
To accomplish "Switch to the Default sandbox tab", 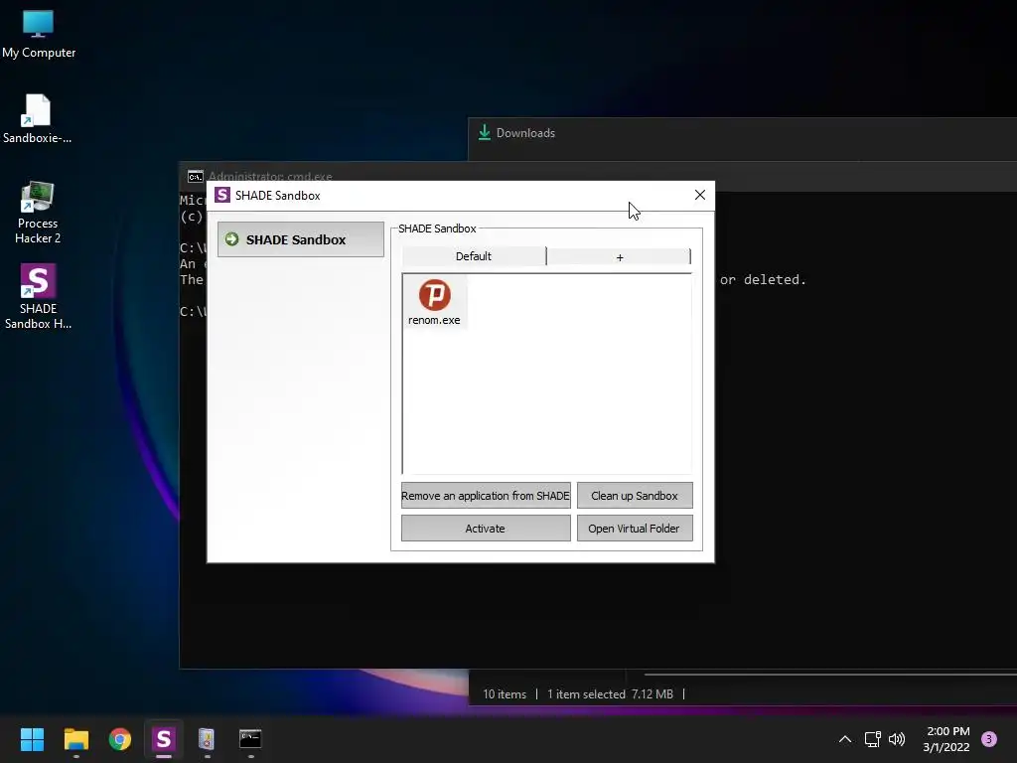I will (474, 256).
